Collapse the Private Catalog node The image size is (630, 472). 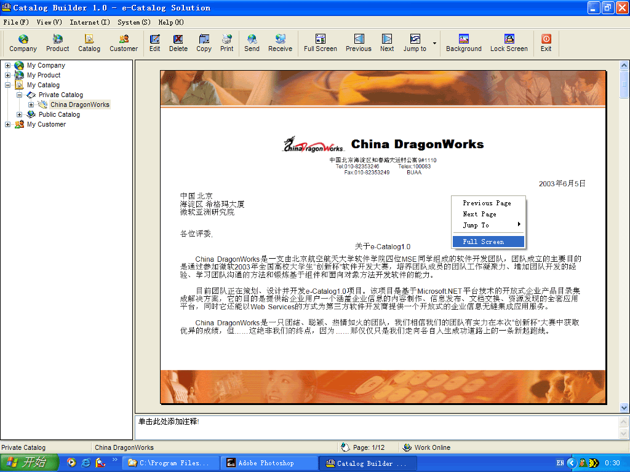[x=19, y=95]
